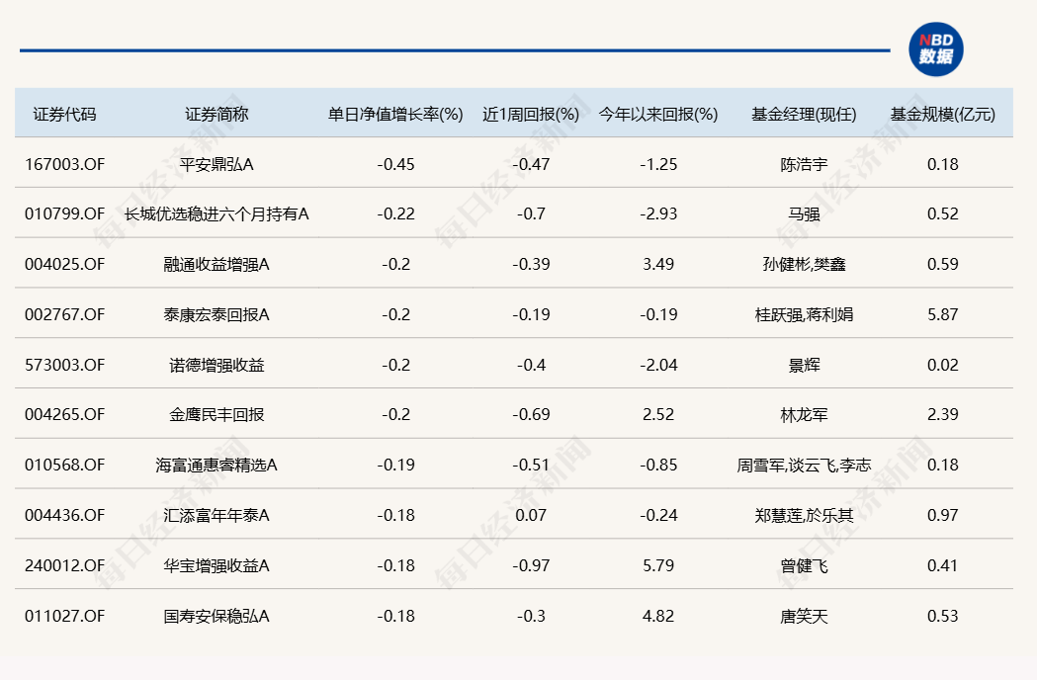Select code 004436.OF

65,515
